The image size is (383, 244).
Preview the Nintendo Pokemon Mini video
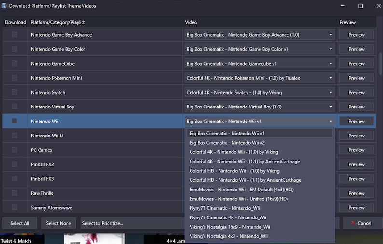[x=356, y=78]
